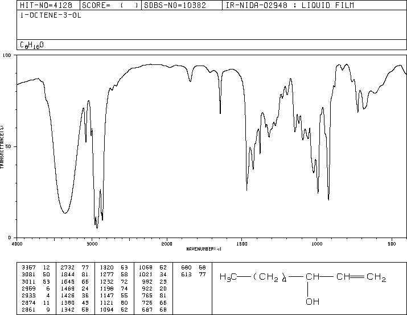Image resolution: width=407 pixels, height=315 pixels.
Task: Click peak value 1094 in the table
Action: coord(106,310)
